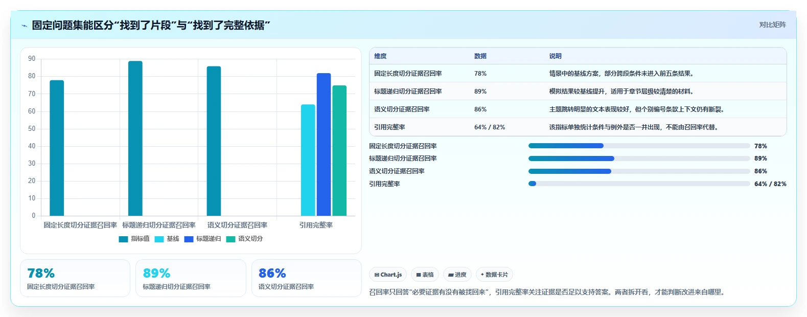The width and height of the screenshot is (807, 317).
Task: Click the 语义切分证据召回率 label in the progress list
Action: 397,171
